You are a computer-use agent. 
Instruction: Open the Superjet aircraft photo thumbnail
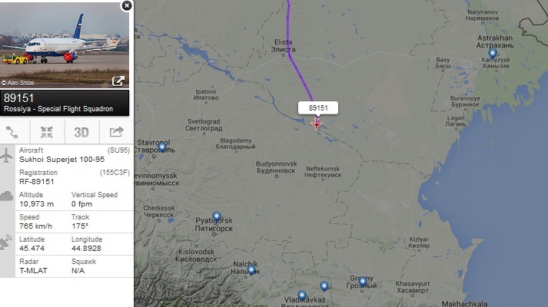click(x=65, y=45)
